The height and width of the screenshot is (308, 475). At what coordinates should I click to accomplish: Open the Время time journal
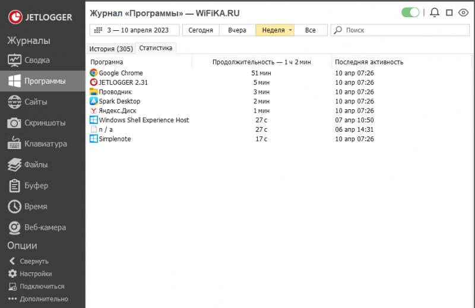click(x=36, y=207)
